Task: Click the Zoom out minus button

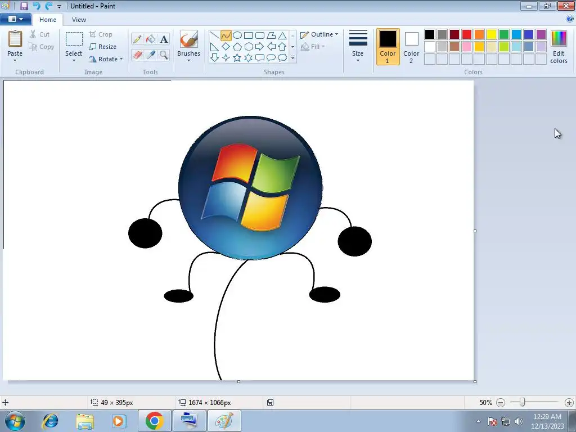Action: 500,403
